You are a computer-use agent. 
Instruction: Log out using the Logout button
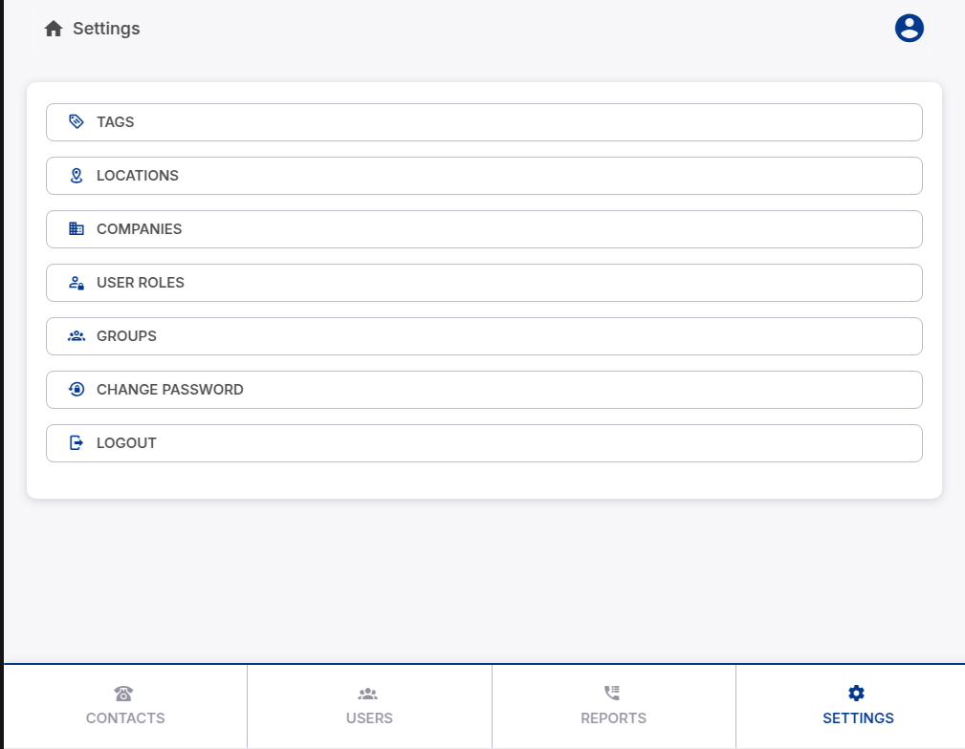tap(484, 443)
